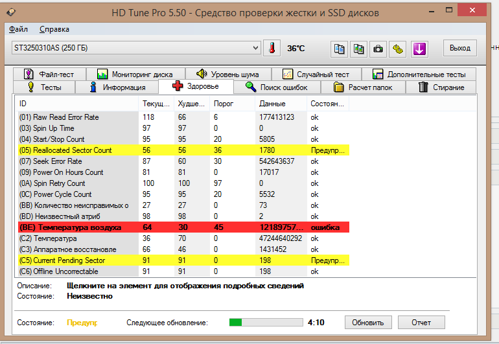
Task: Open the drive selection dropdown ST3250310AS
Action: 136,48
